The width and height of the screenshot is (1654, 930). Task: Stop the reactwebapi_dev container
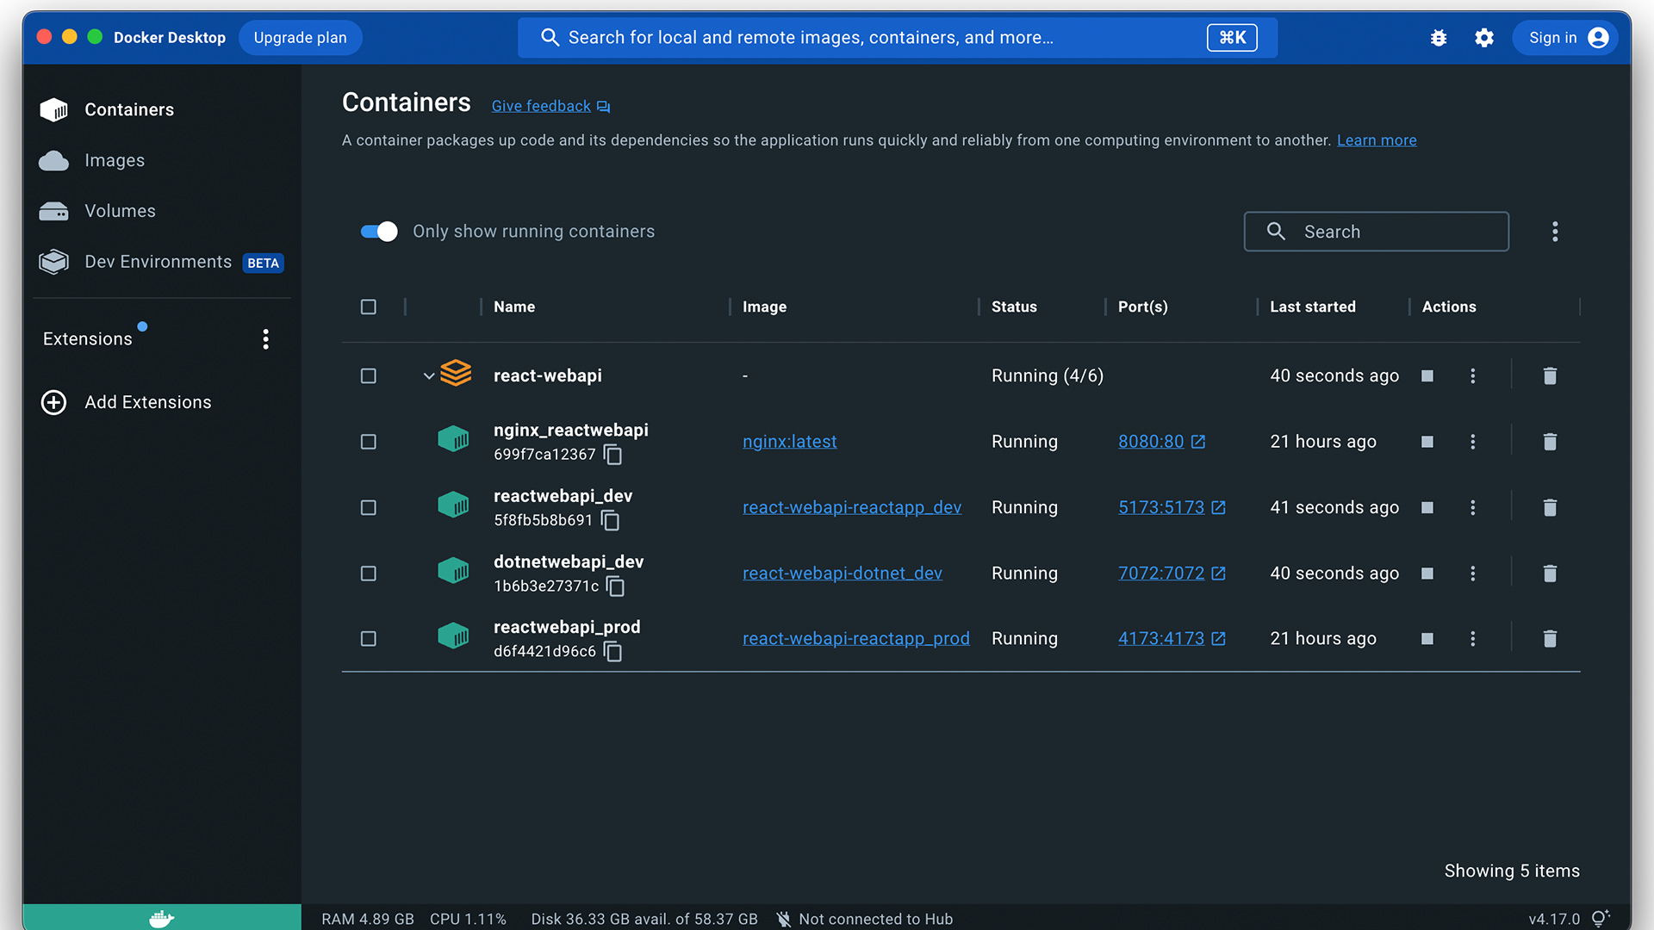coord(1427,507)
